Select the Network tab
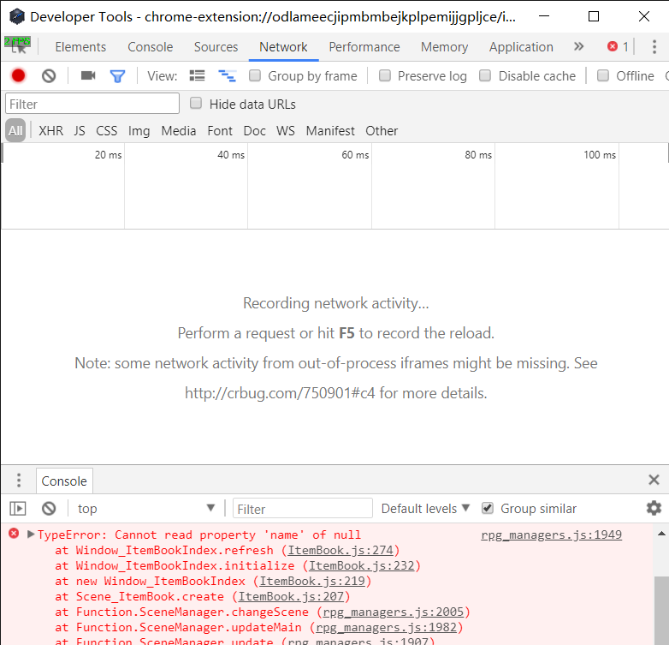 [x=283, y=47]
